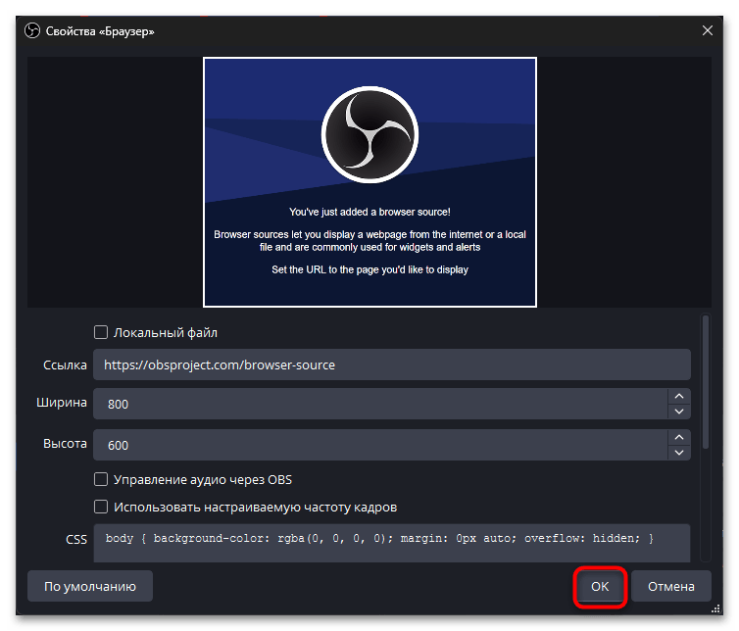The image size is (739, 631).
Task: Click the «Ширина» width value field
Action: tap(379, 404)
